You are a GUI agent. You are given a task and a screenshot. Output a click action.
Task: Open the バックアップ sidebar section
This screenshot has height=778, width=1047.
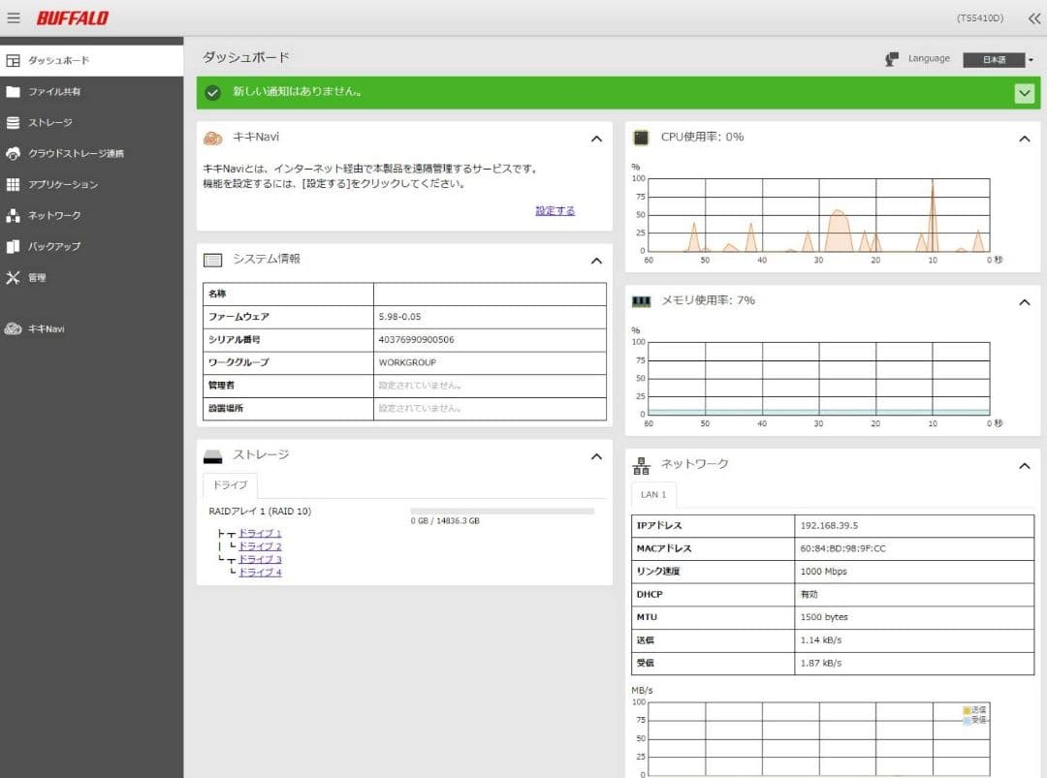[58, 246]
